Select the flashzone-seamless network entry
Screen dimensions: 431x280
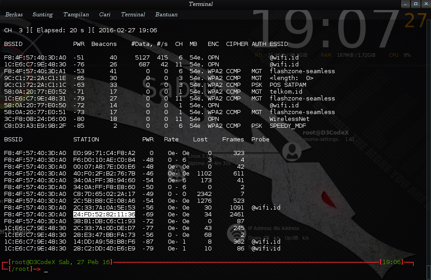tap(301, 71)
